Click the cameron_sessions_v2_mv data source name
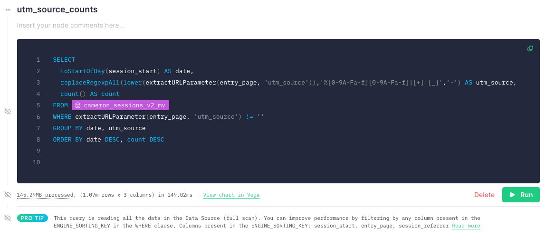The width and height of the screenshot is (545, 237). pos(124,105)
